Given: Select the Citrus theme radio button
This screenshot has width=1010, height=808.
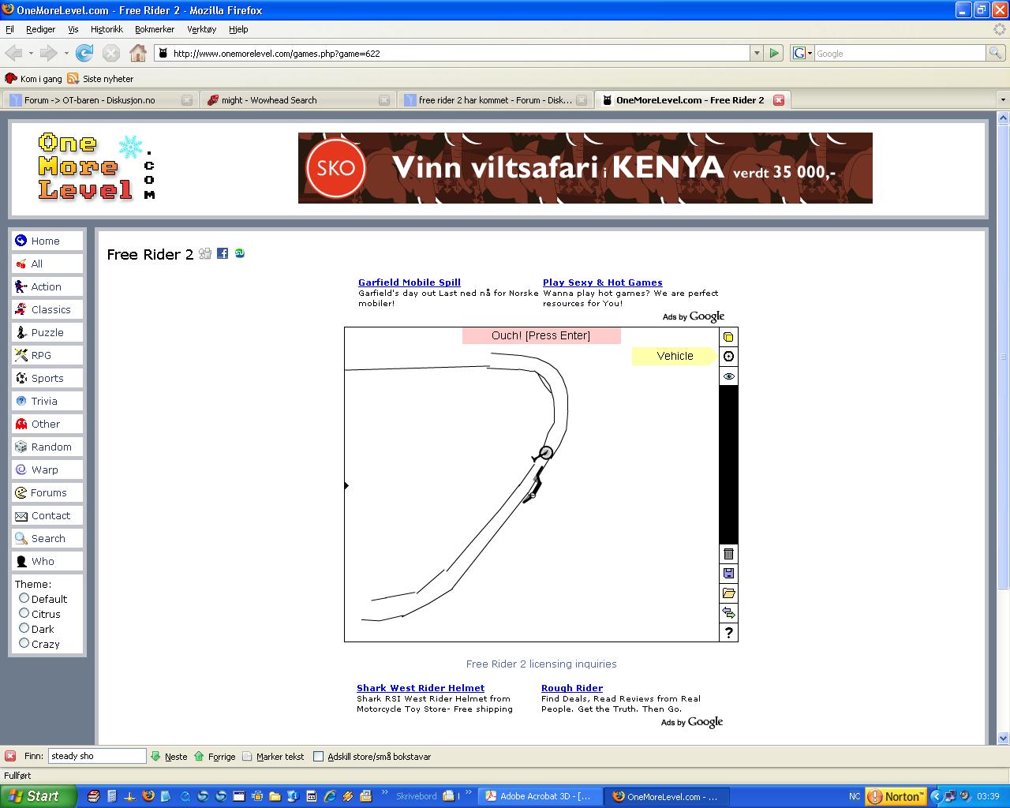Looking at the screenshot, I should tap(24, 613).
